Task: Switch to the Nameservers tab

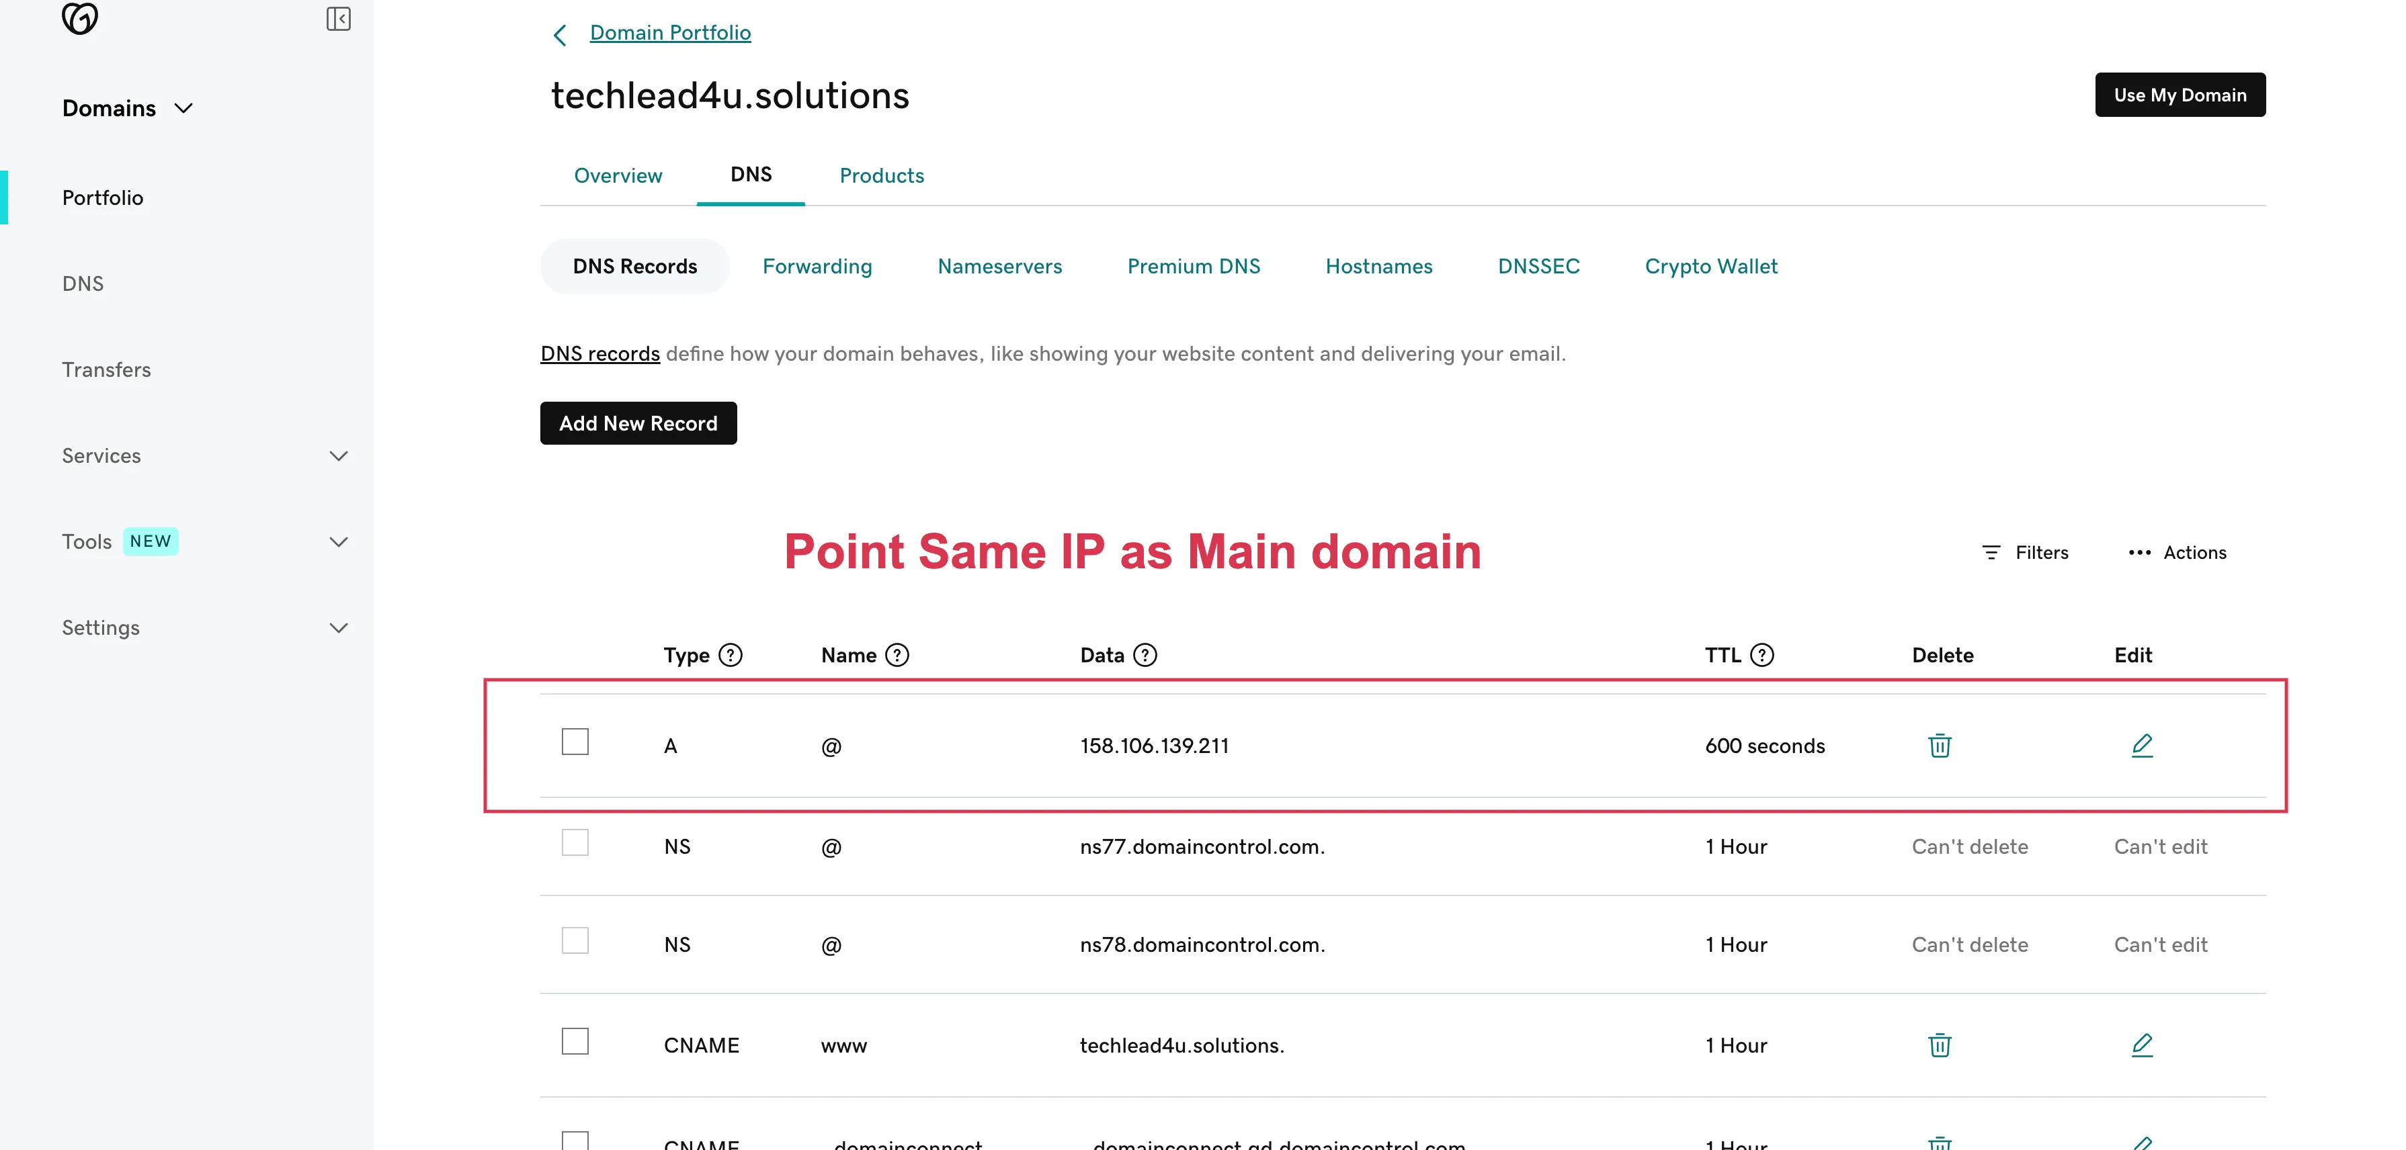Action: 999,266
